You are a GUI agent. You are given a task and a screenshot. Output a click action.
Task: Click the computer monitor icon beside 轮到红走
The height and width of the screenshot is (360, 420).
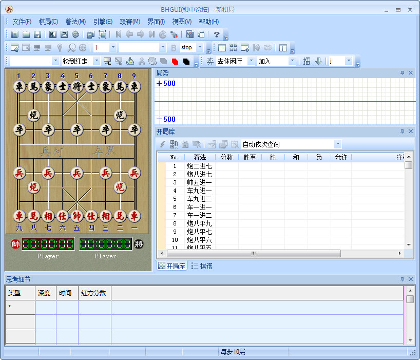(107, 61)
